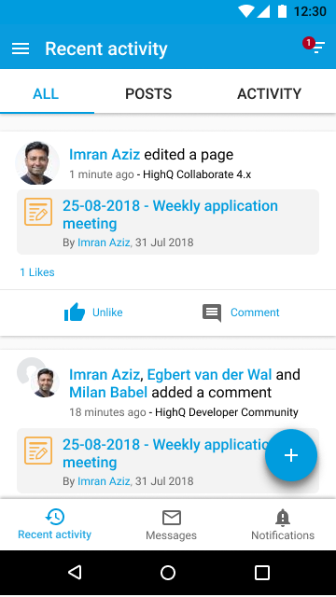Open Egbert van der Wal profile link

click(209, 375)
